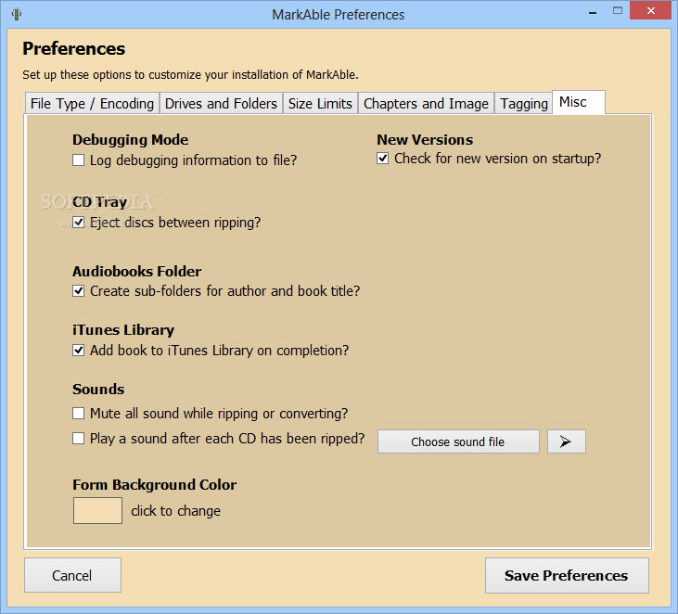This screenshot has width=678, height=614.
Task: Click the Form Background Color swatch
Action: tap(97, 511)
